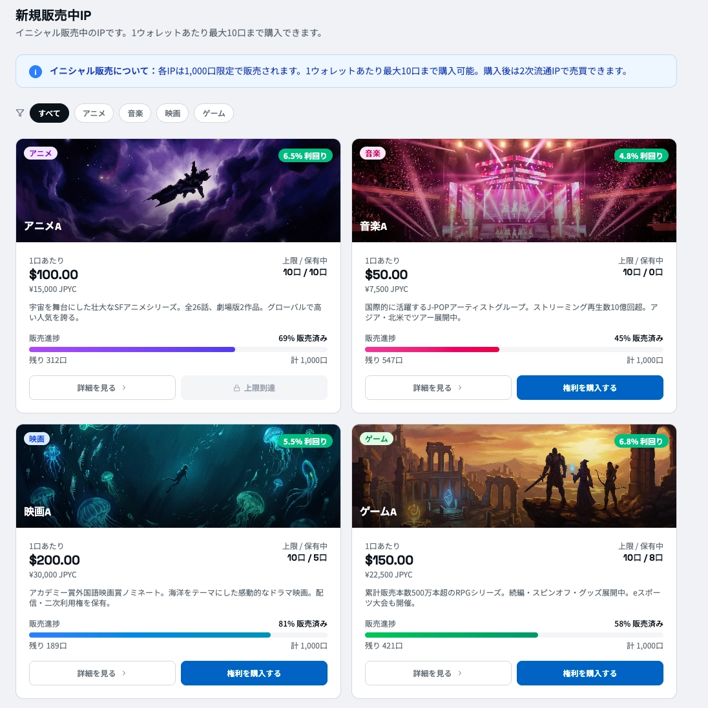
Task: Click the 音楽 category badge on music card
Action: pos(373,153)
